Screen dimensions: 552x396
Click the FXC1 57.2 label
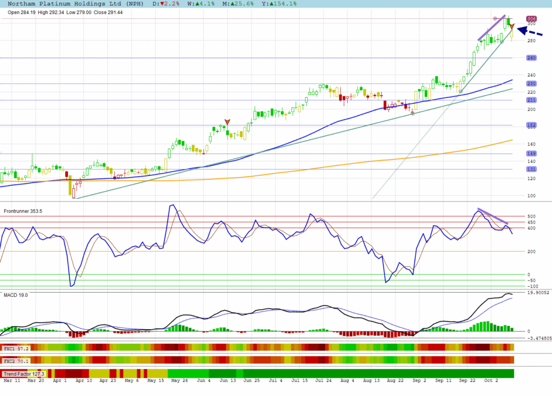[16, 349]
